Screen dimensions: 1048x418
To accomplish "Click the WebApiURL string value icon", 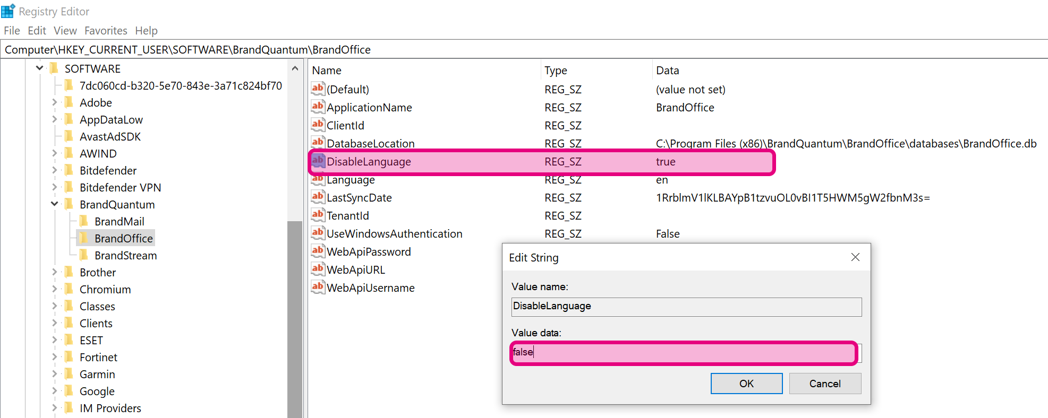I will [318, 269].
